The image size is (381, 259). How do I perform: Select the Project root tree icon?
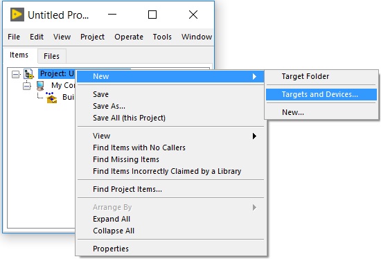pyautogui.click(x=28, y=74)
